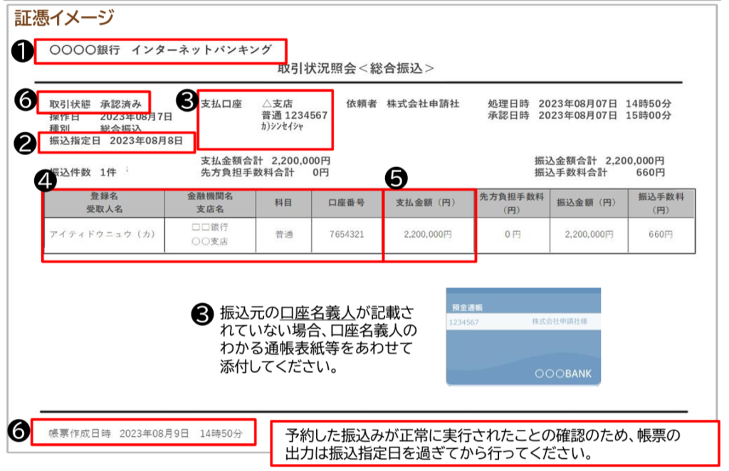The width and height of the screenshot is (729, 471).
Task: Click the 科目 column header
Action: (284, 203)
